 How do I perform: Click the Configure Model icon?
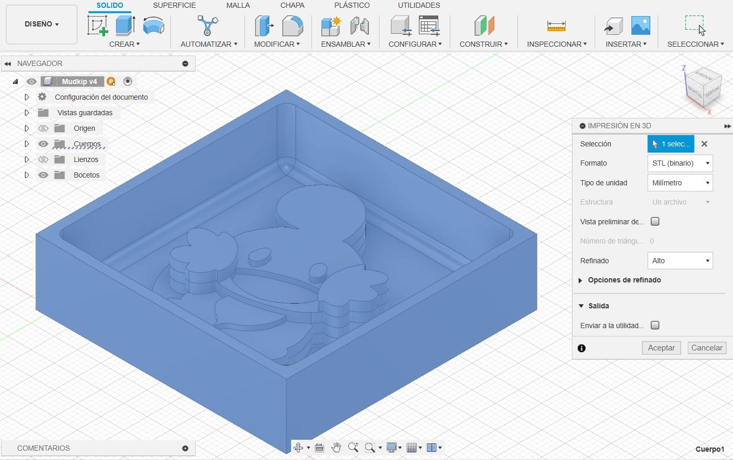click(x=401, y=25)
